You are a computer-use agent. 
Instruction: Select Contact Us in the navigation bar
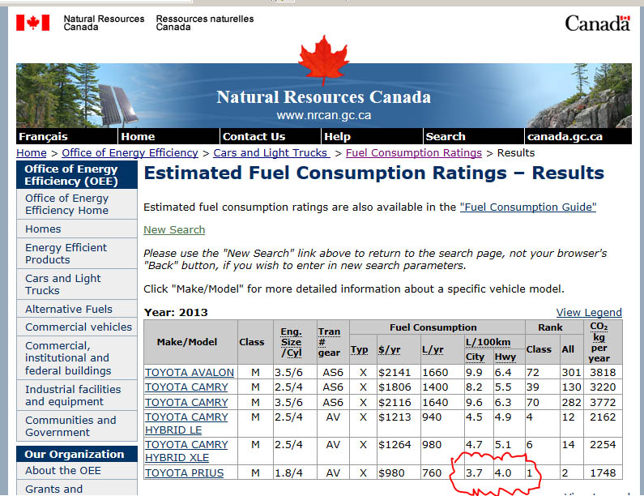tap(254, 136)
